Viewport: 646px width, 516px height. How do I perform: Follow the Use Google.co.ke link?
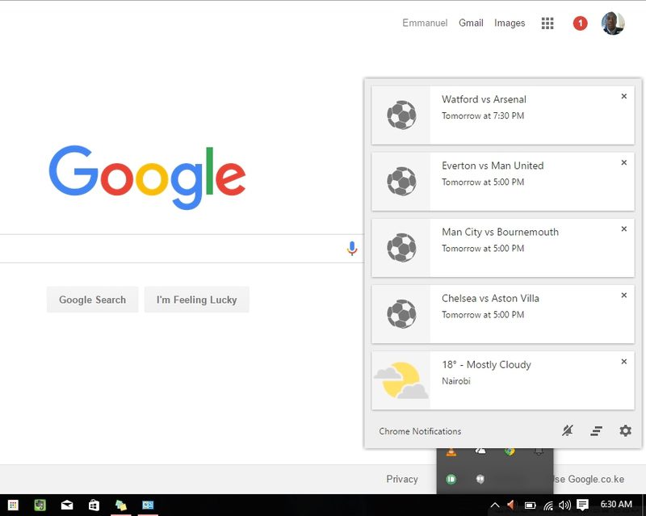(x=589, y=479)
